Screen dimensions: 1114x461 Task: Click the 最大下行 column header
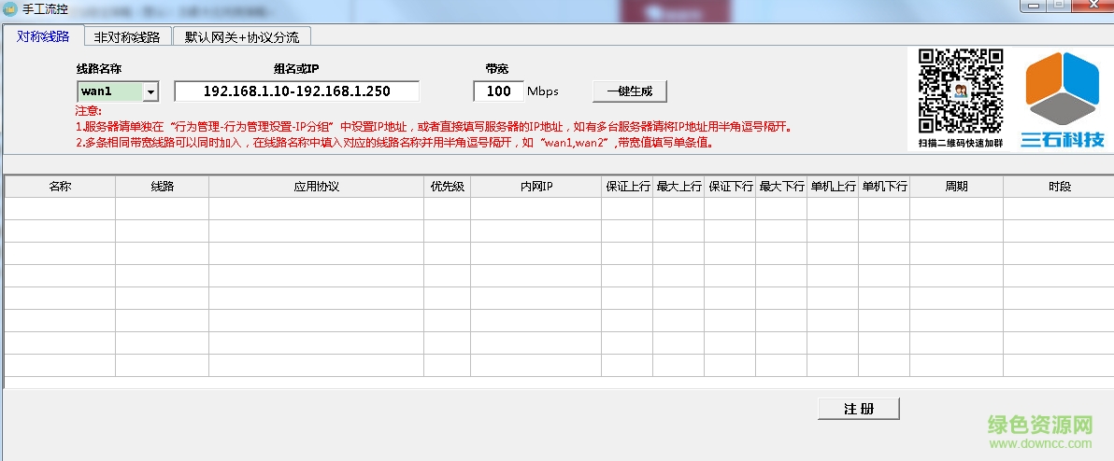(781, 187)
